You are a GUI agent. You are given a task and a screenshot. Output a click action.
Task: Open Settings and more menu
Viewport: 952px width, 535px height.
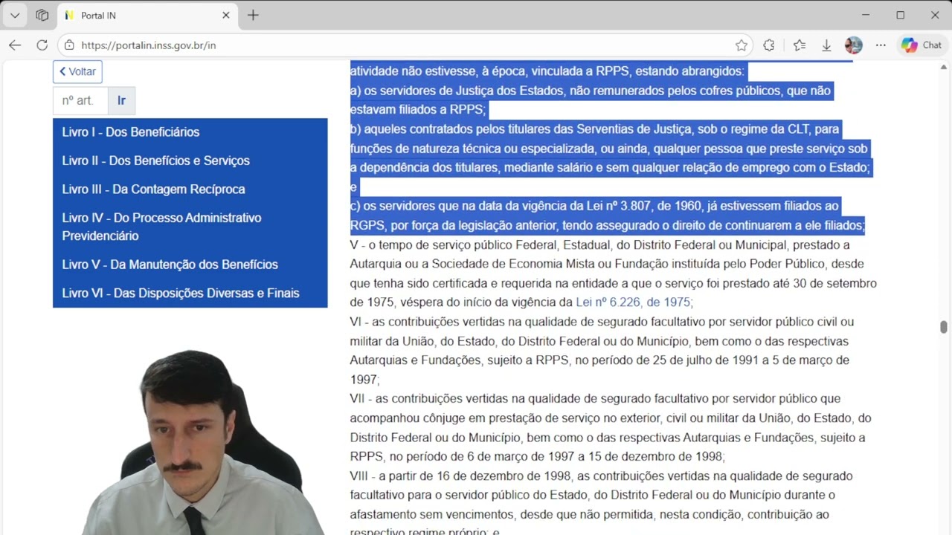point(881,45)
